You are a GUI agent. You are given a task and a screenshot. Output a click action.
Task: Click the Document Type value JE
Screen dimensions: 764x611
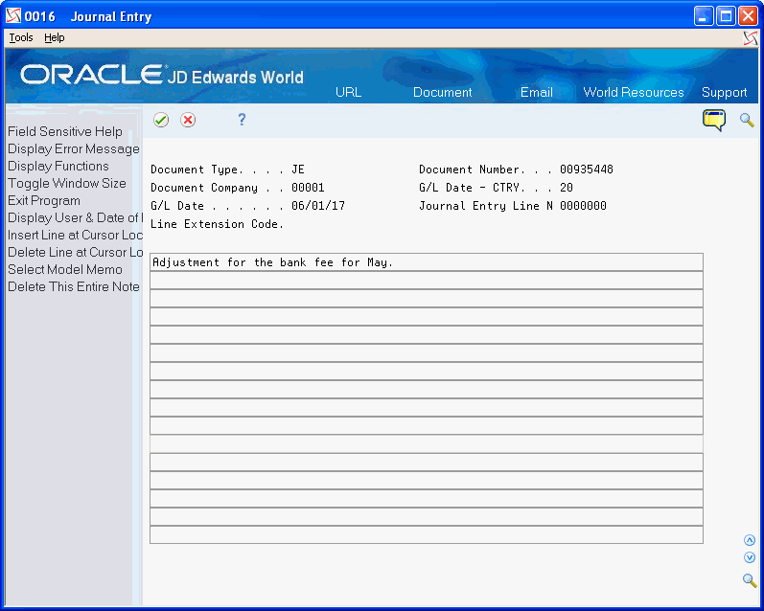coord(298,170)
